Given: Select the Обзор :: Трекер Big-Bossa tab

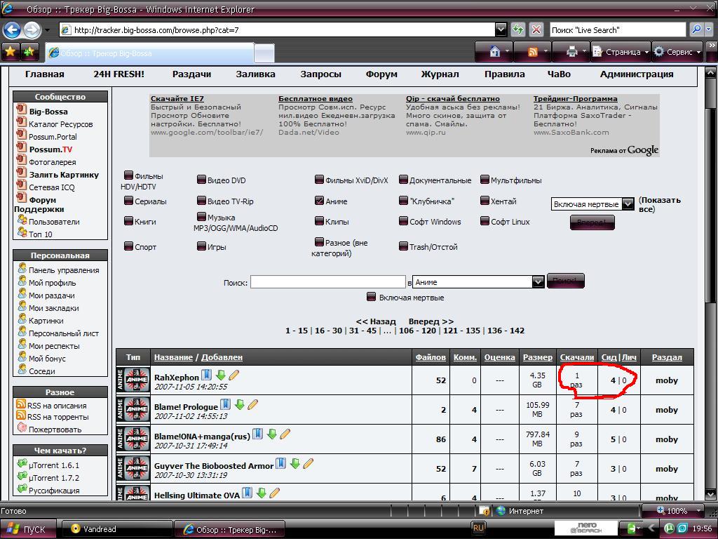Looking at the screenshot, I should tap(149, 53).
